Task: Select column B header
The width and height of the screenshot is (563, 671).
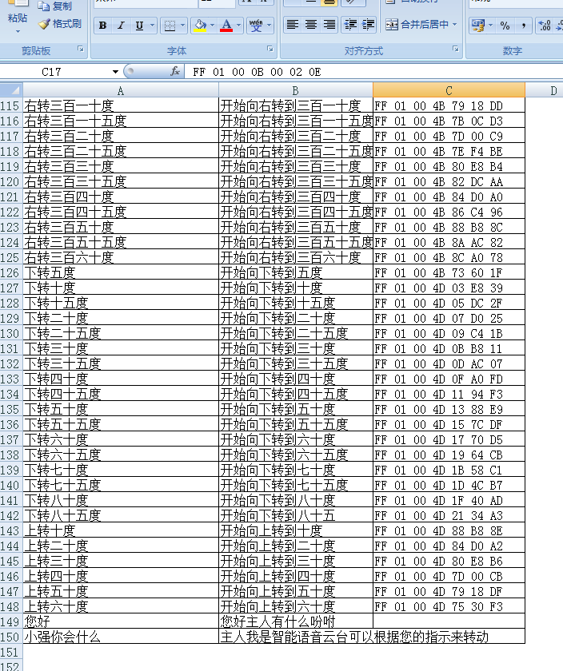Action: point(295,90)
